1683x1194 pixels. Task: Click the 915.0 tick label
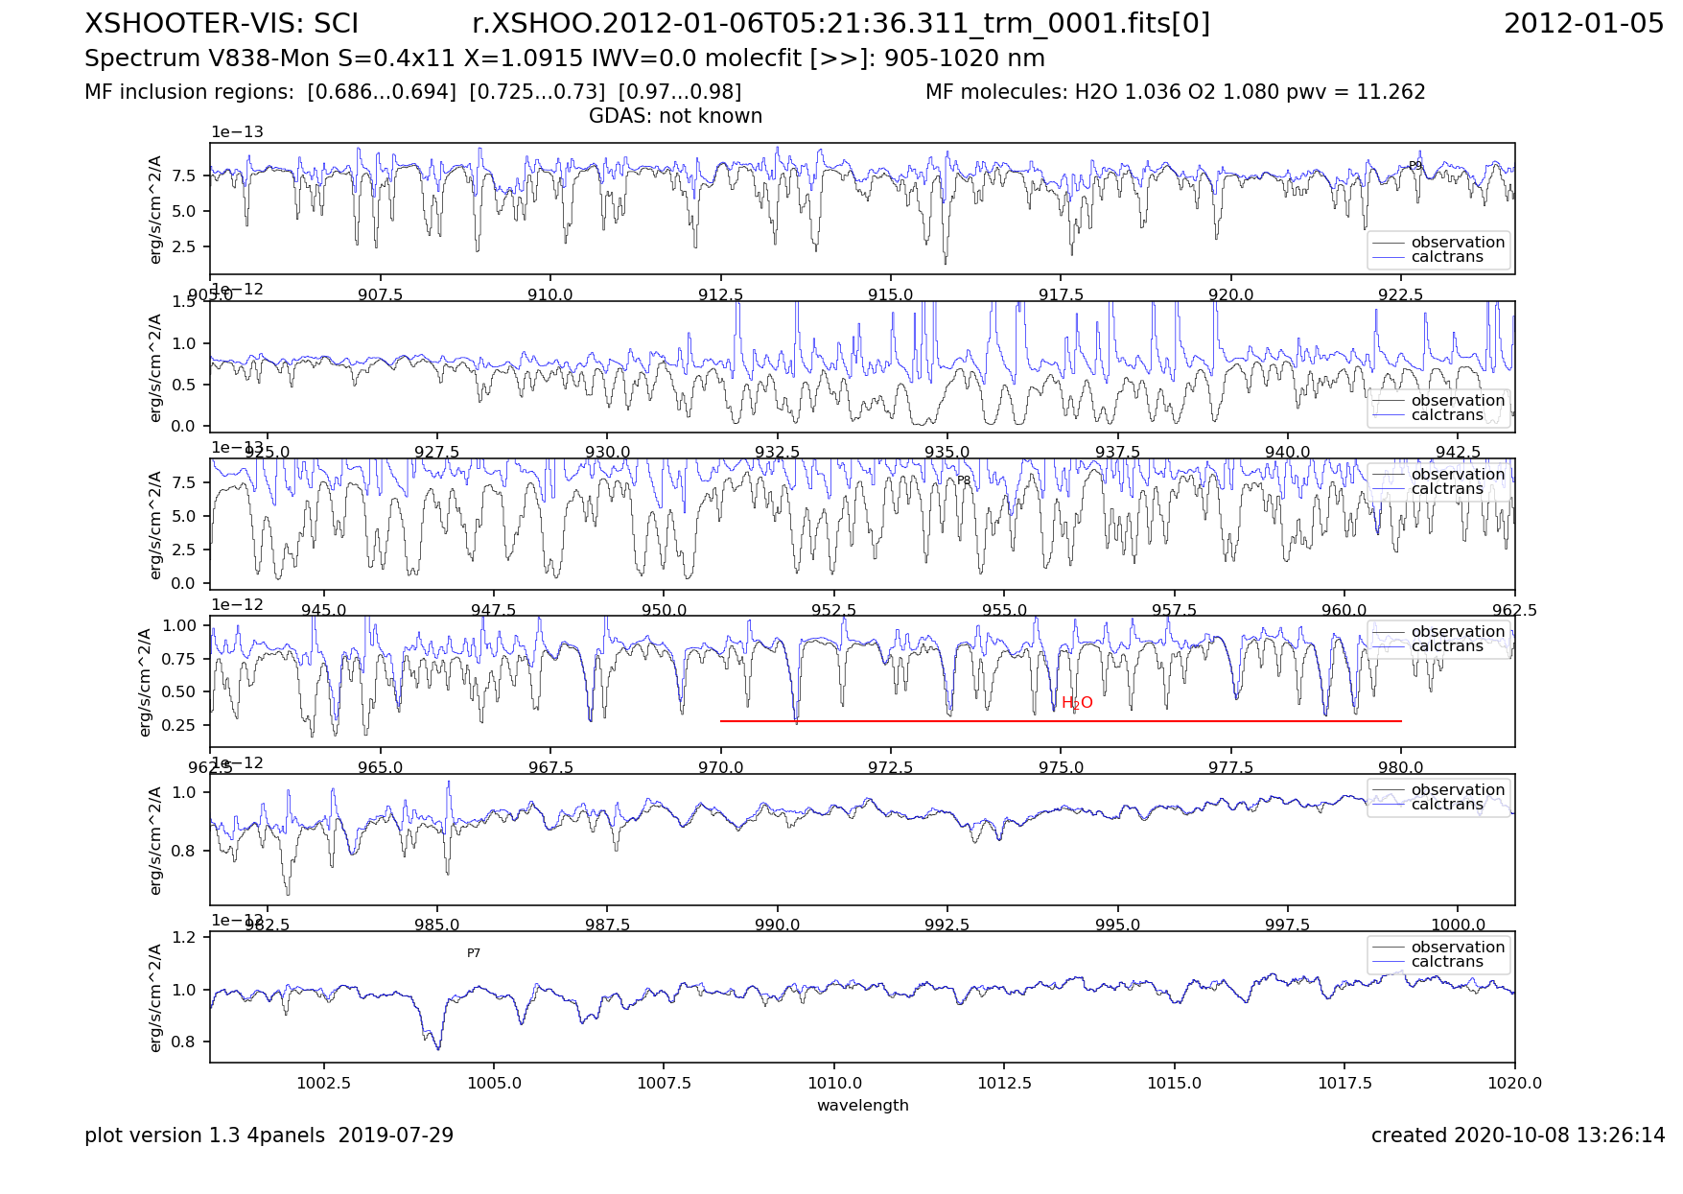(x=890, y=294)
